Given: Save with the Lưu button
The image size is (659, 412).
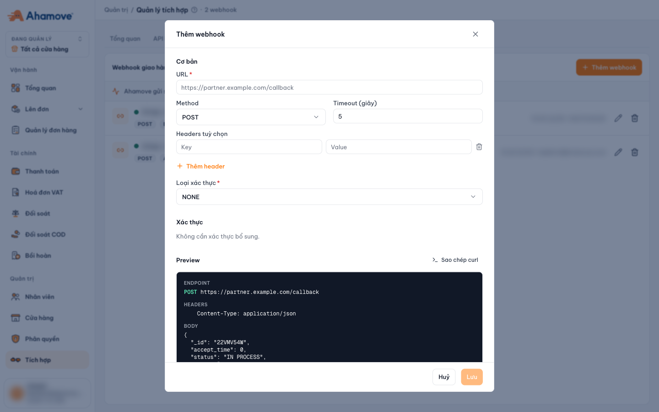Looking at the screenshot, I should tap(472, 377).
